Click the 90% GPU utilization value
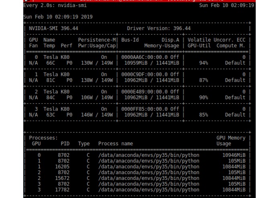 204,97
